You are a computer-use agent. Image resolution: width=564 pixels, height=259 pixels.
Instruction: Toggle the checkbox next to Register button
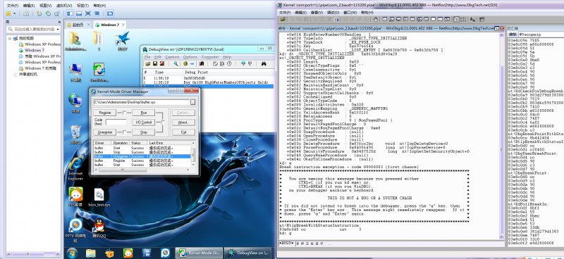[x=124, y=113]
